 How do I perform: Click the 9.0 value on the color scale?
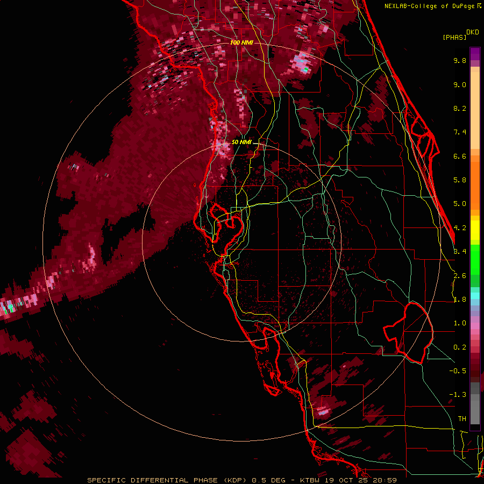[460, 84]
